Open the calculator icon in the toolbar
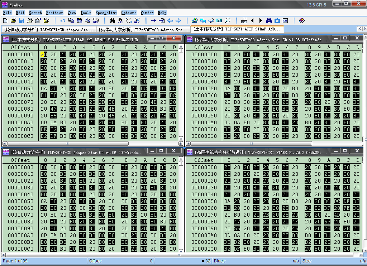Viewport: 367px width, 266px height. 219,20
